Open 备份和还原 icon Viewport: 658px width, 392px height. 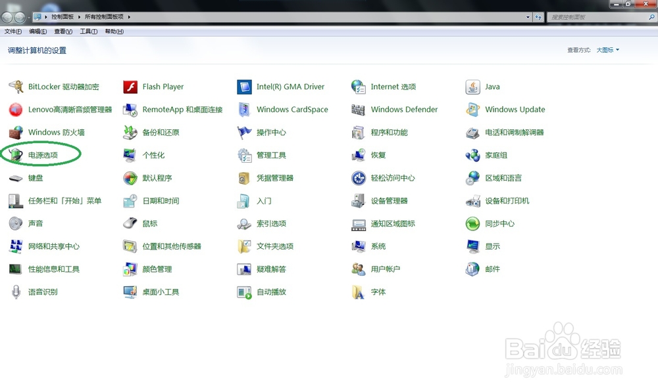coord(130,133)
